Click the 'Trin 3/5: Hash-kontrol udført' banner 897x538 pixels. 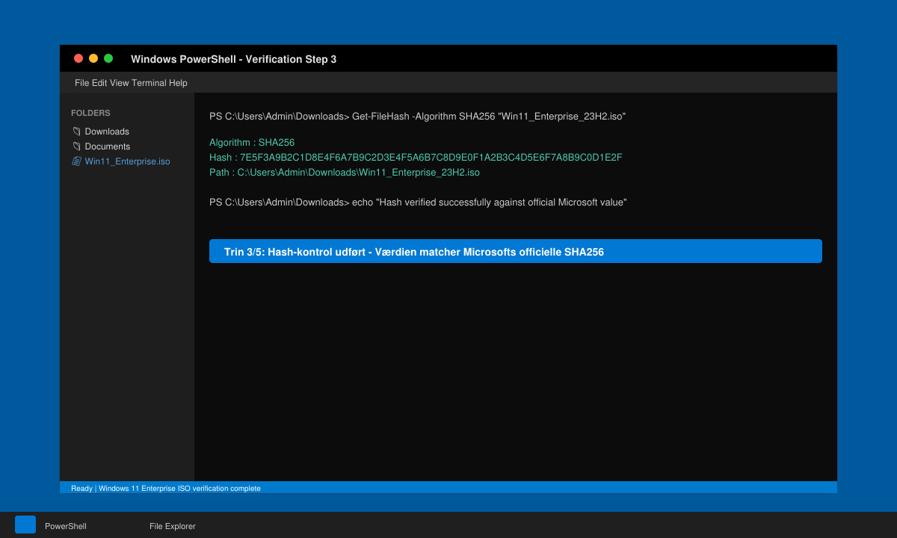pyautogui.click(x=516, y=251)
